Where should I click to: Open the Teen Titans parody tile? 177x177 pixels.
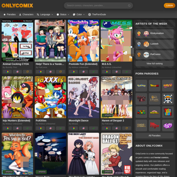[168, 112]
